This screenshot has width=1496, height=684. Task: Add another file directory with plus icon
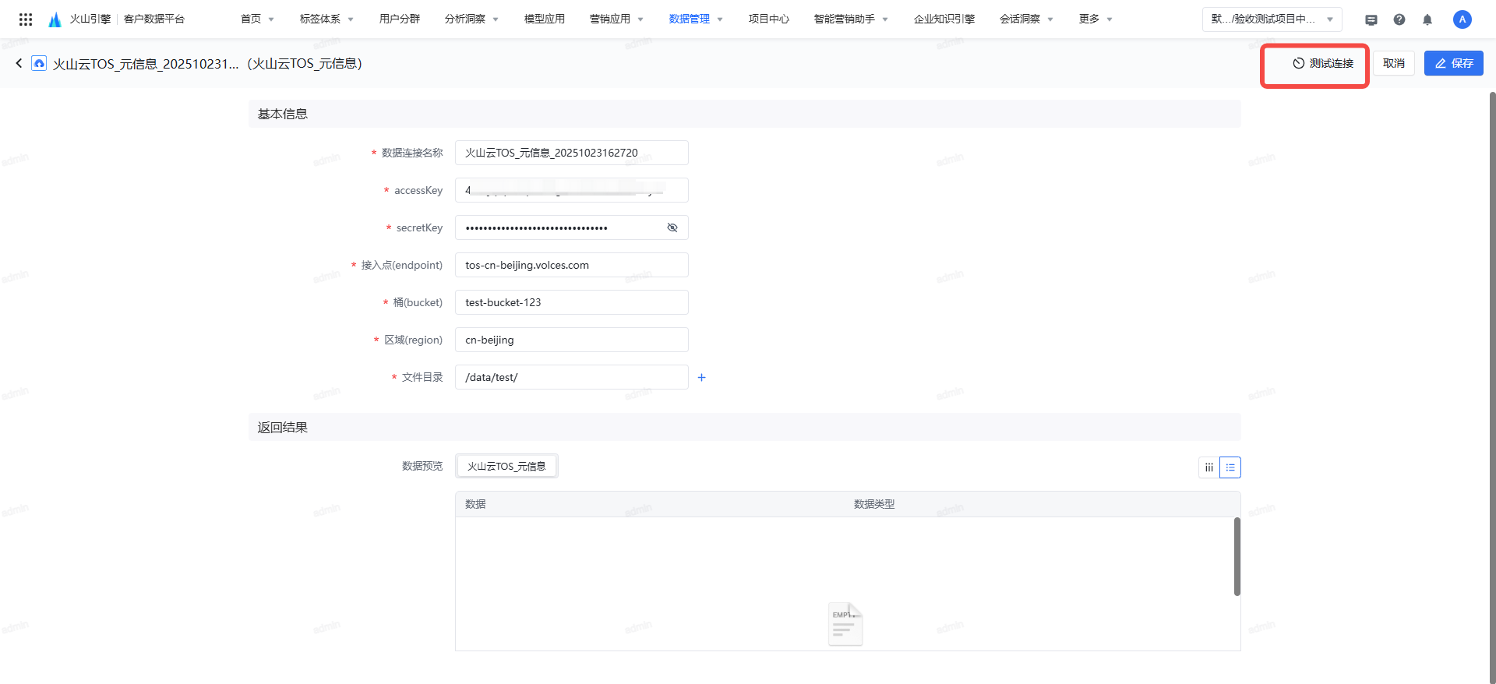coord(701,377)
